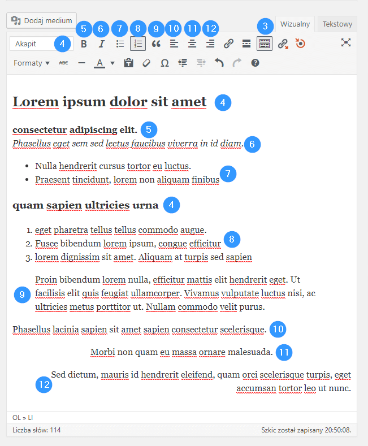This screenshot has height=446, width=368.
Task: Align text to the left
Action: click(x=174, y=44)
